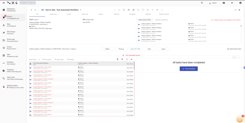Click the tag icon in alarm toolbar

(x=138, y=10)
